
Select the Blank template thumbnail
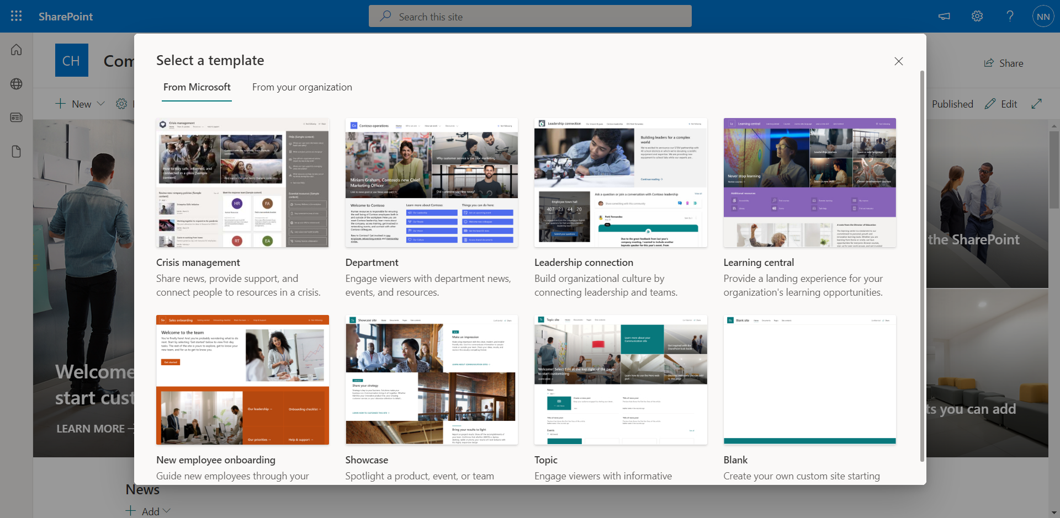810,380
